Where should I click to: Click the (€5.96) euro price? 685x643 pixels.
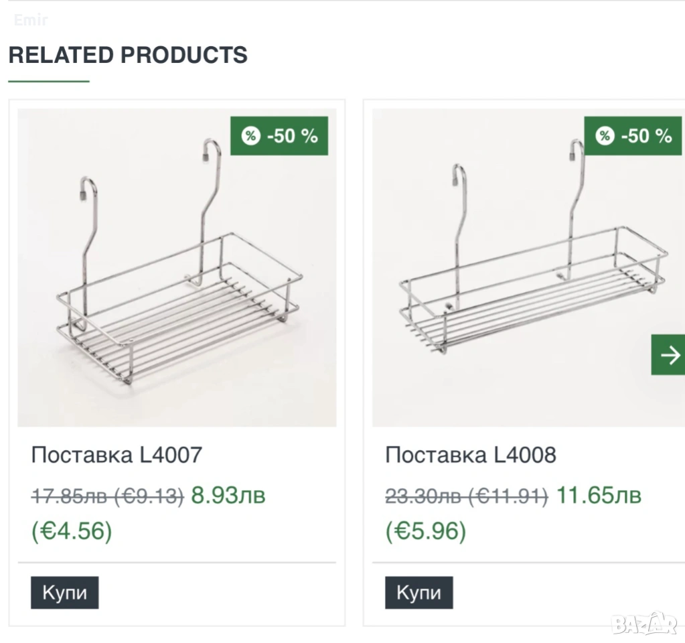tap(425, 531)
